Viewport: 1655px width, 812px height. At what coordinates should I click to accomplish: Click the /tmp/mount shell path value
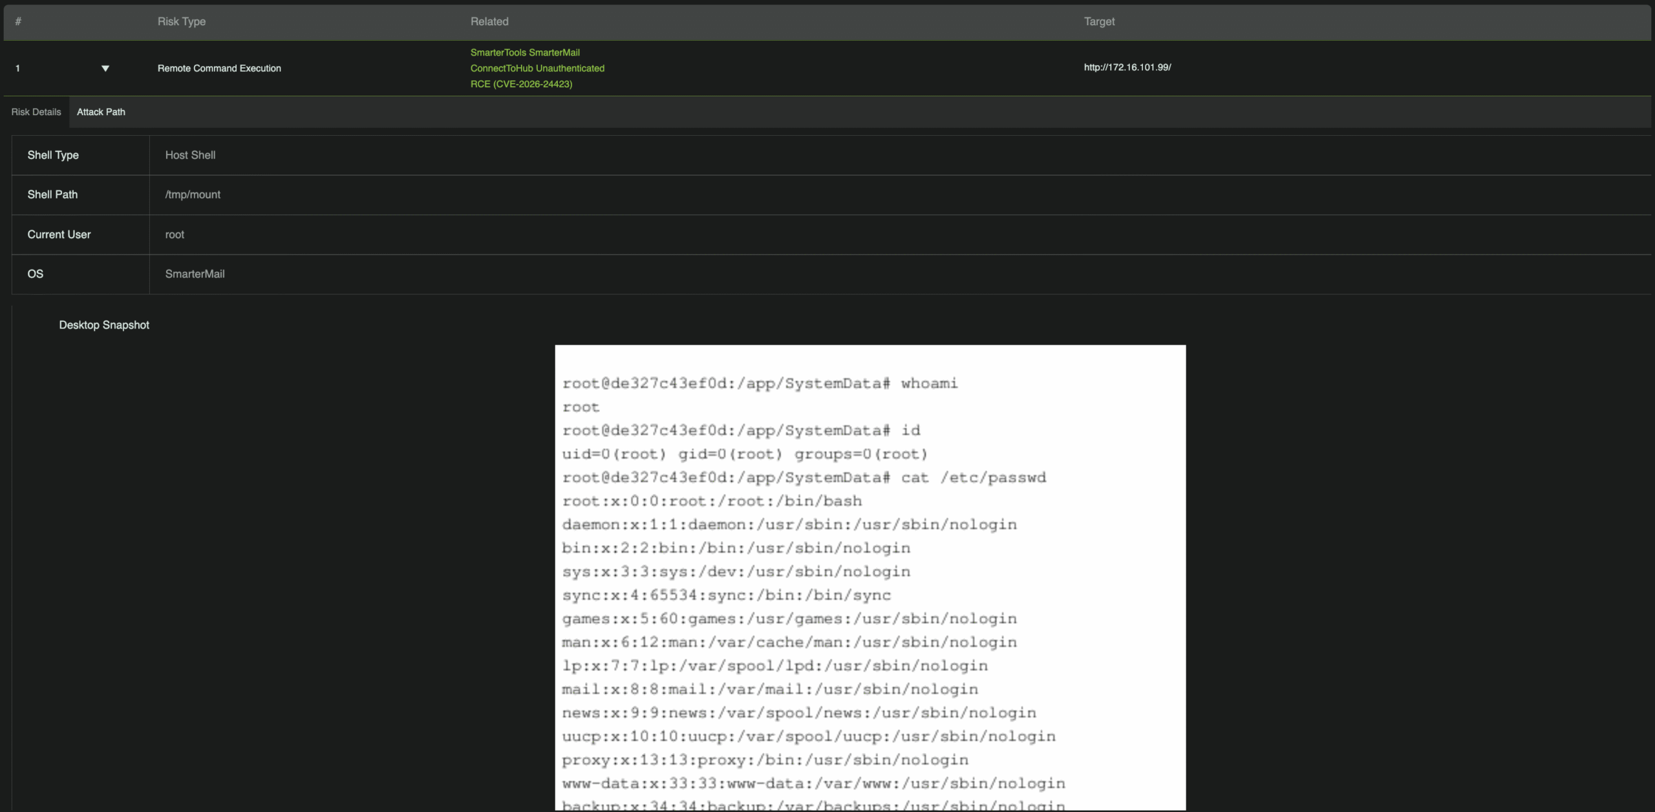click(193, 195)
